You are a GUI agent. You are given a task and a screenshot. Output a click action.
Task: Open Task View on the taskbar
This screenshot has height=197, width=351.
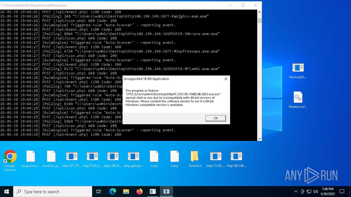(99, 192)
